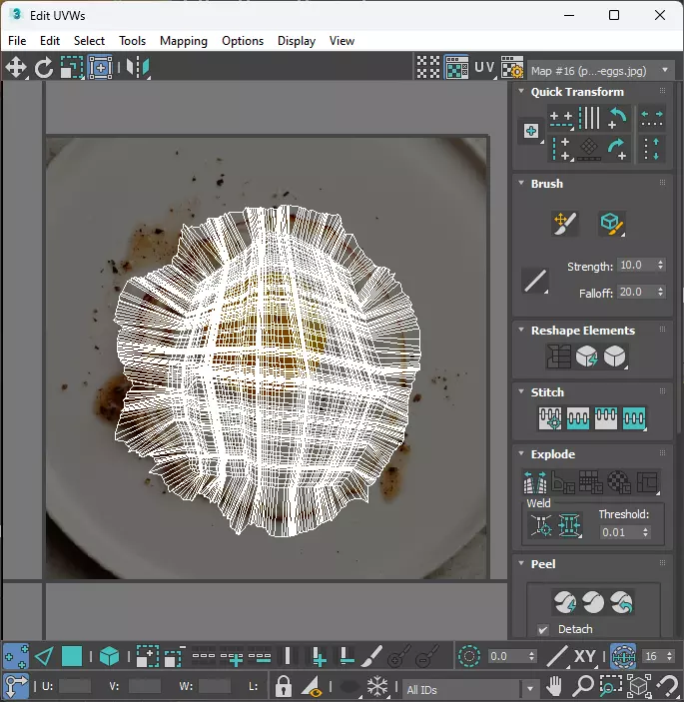
Task: Click the Falloff value field
Action: (x=636, y=292)
